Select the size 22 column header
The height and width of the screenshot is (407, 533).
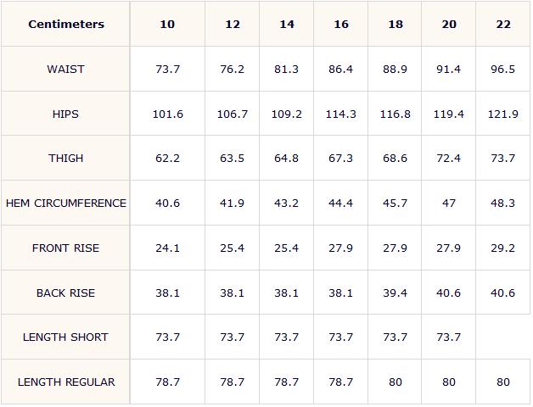click(503, 24)
